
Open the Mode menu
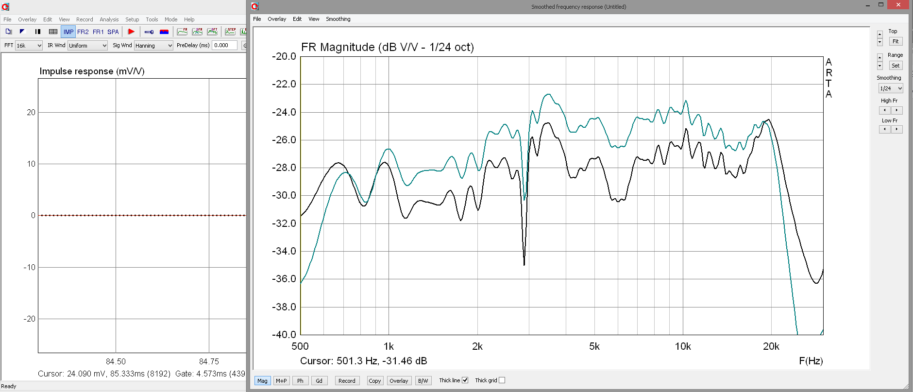pos(171,19)
